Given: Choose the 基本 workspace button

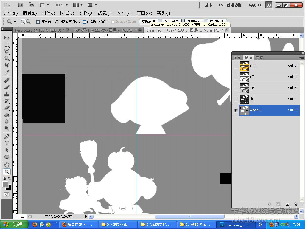Looking at the screenshot, I should tap(208, 5).
